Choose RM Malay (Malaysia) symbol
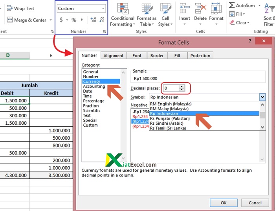 (x=204, y=109)
